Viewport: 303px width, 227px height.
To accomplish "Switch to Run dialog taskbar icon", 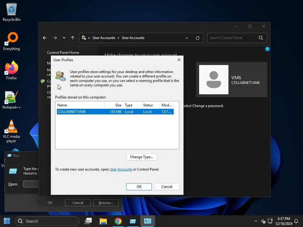I will 133,221.
